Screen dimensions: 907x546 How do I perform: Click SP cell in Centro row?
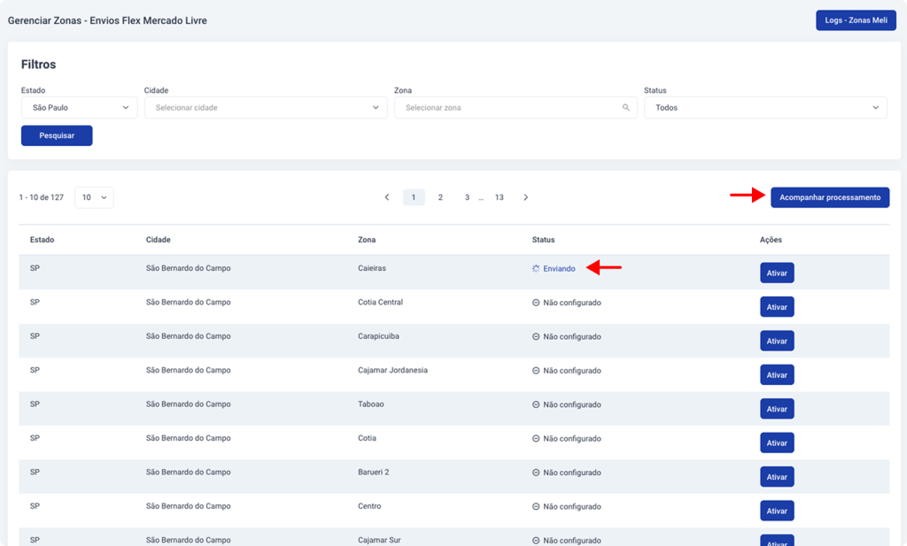coord(35,506)
